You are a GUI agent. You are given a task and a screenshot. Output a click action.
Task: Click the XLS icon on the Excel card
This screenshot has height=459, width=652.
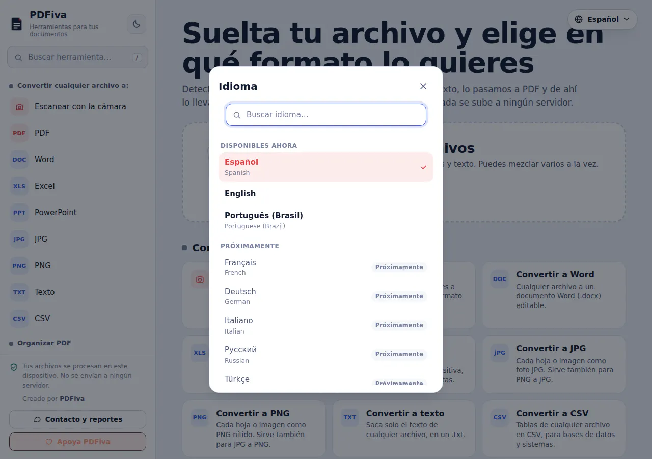click(200, 353)
